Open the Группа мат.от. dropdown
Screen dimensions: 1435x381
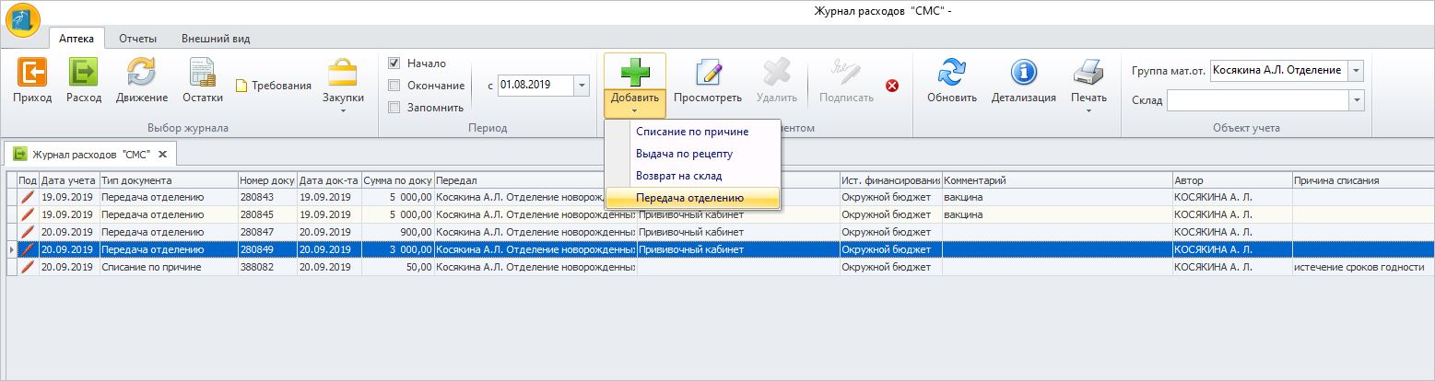[x=1355, y=71]
